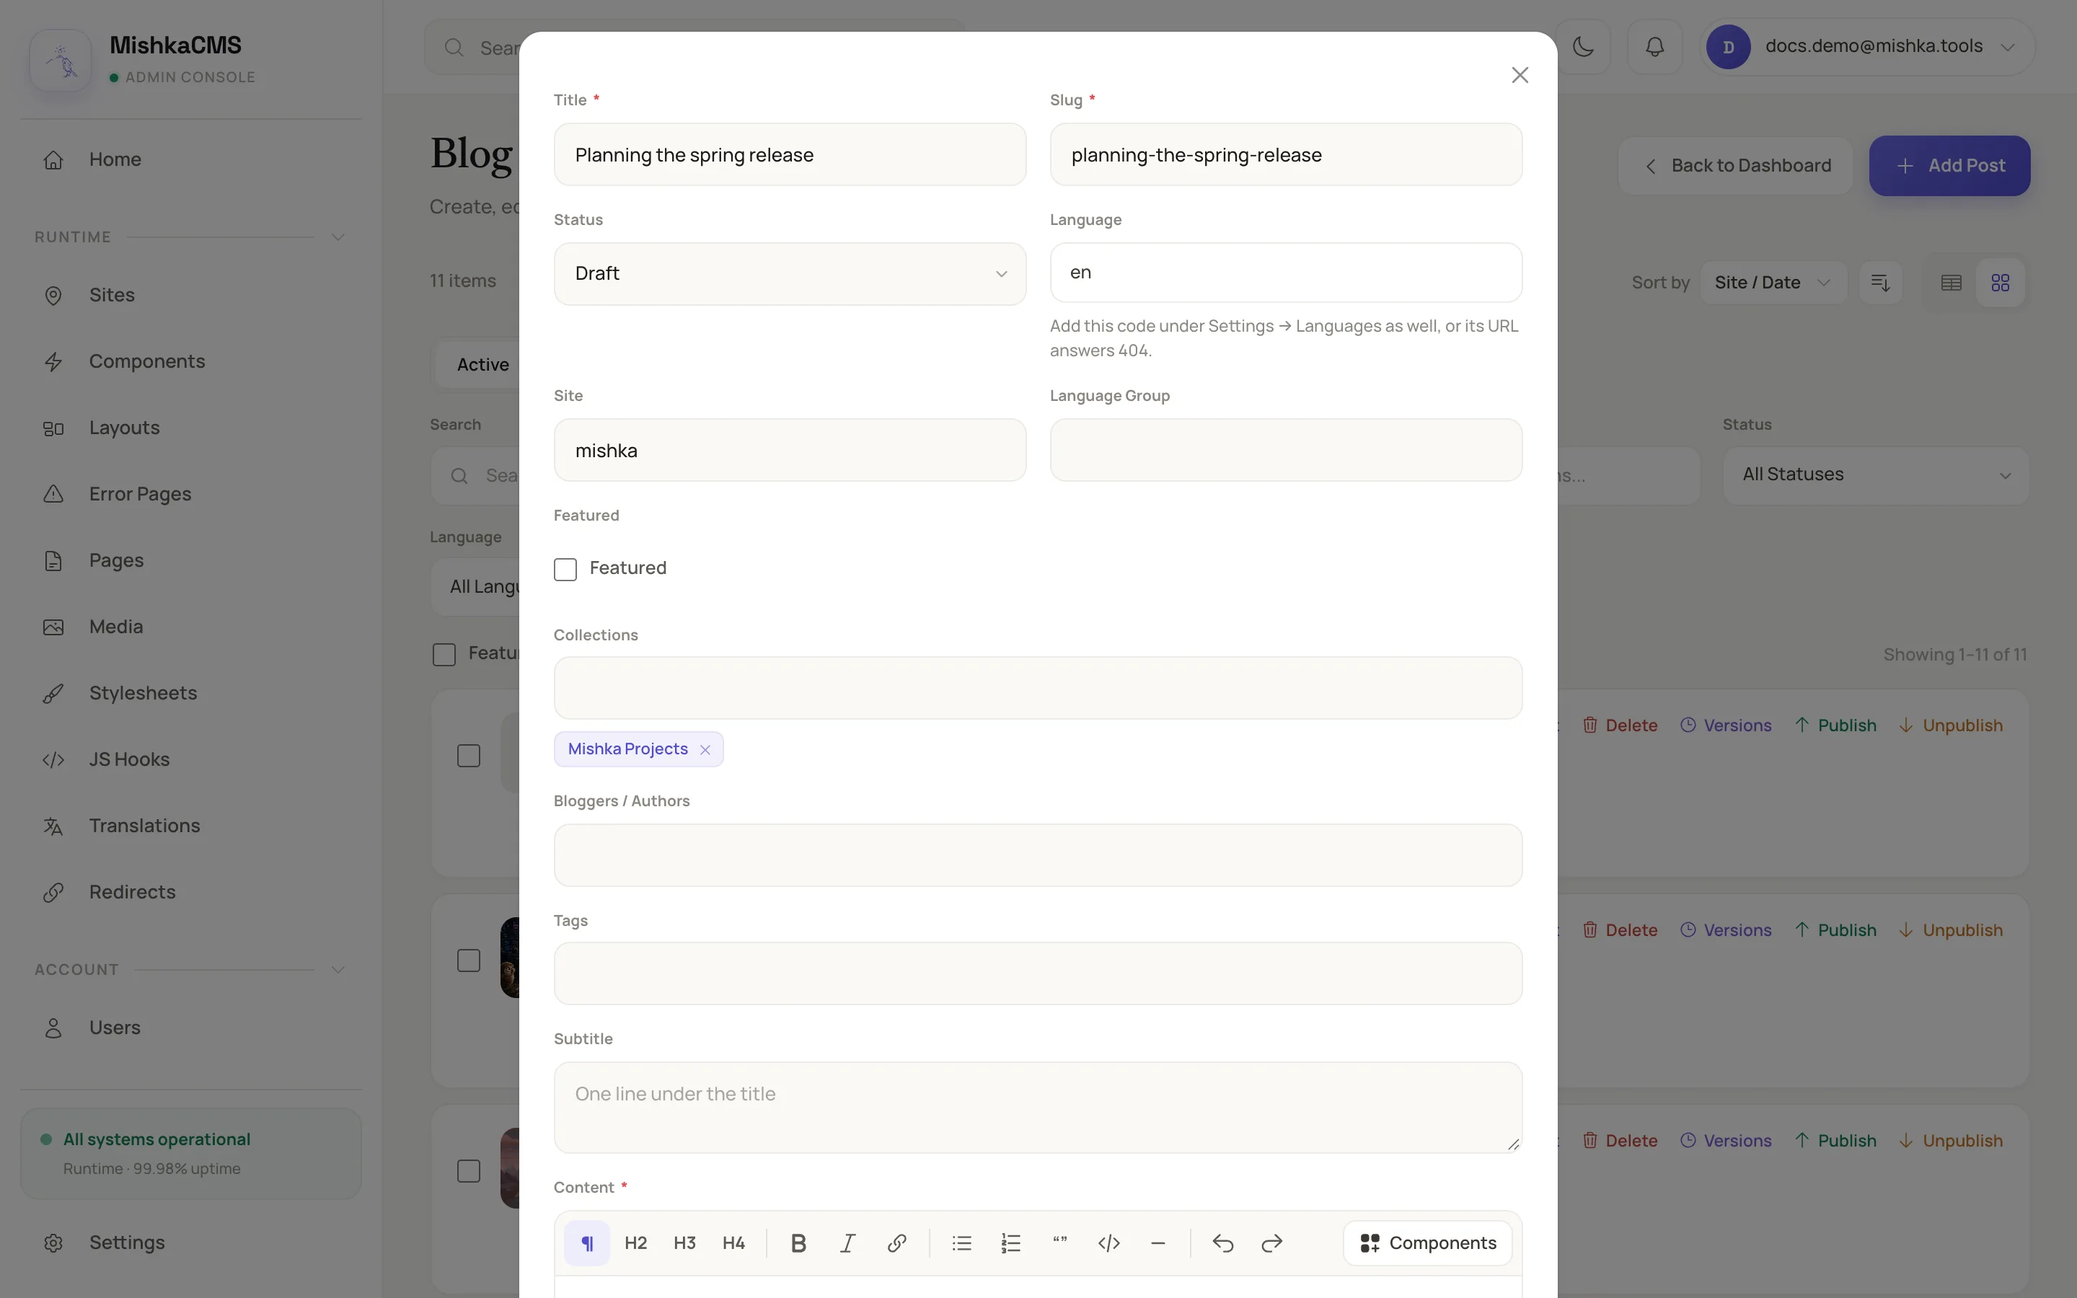Focus the Language code field

1286,273
